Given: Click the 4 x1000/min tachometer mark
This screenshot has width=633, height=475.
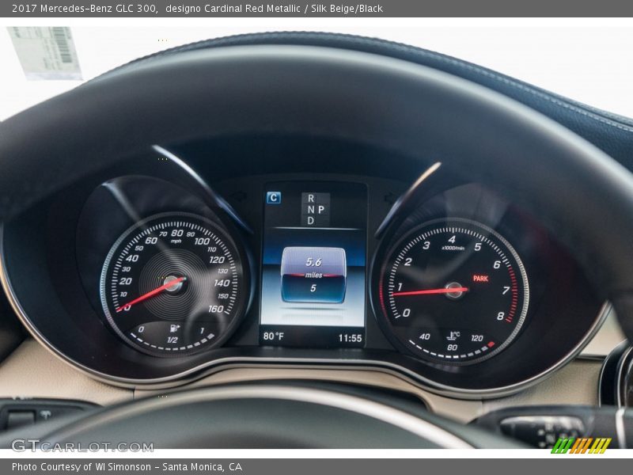Looking at the screenshot, I should tap(452, 240).
